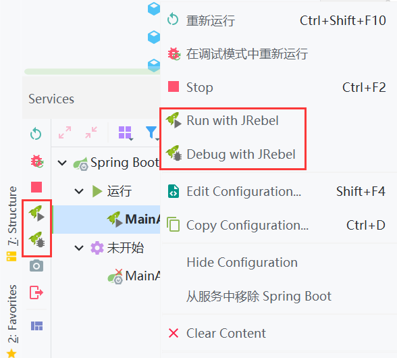The image size is (397, 358).
Task: Collapse the 未开始 not started node
Action: point(79,248)
